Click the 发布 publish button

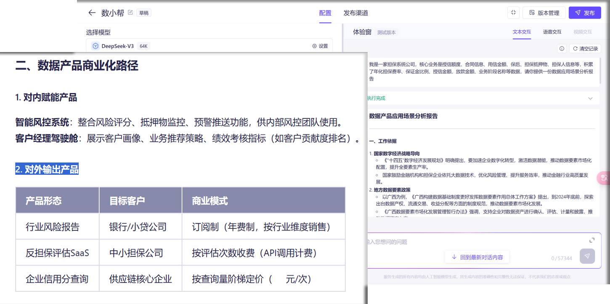pos(585,13)
